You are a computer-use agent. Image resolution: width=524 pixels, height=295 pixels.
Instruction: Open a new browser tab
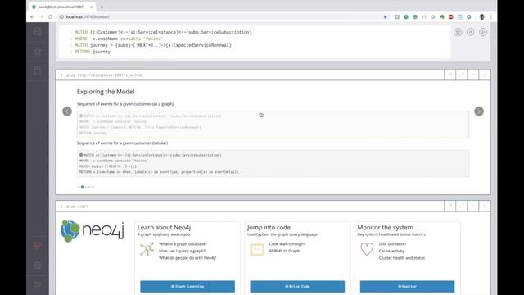102,7
